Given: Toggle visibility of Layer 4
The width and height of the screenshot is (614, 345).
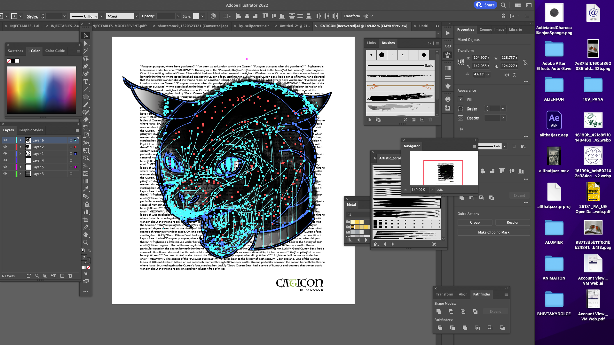Looking at the screenshot, I should (5, 160).
